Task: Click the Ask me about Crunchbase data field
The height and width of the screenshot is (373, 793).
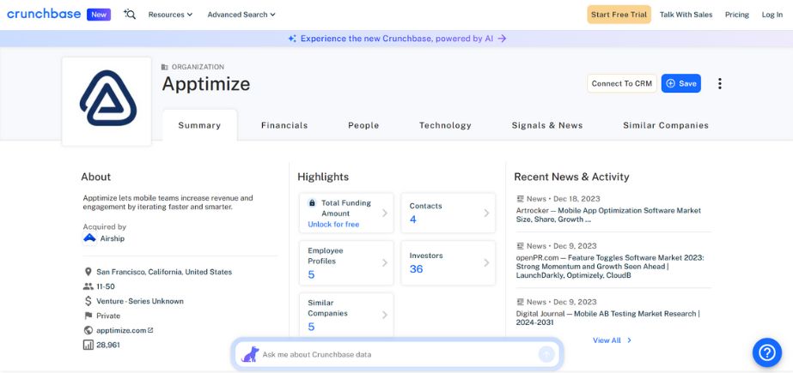Action: click(x=397, y=354)
